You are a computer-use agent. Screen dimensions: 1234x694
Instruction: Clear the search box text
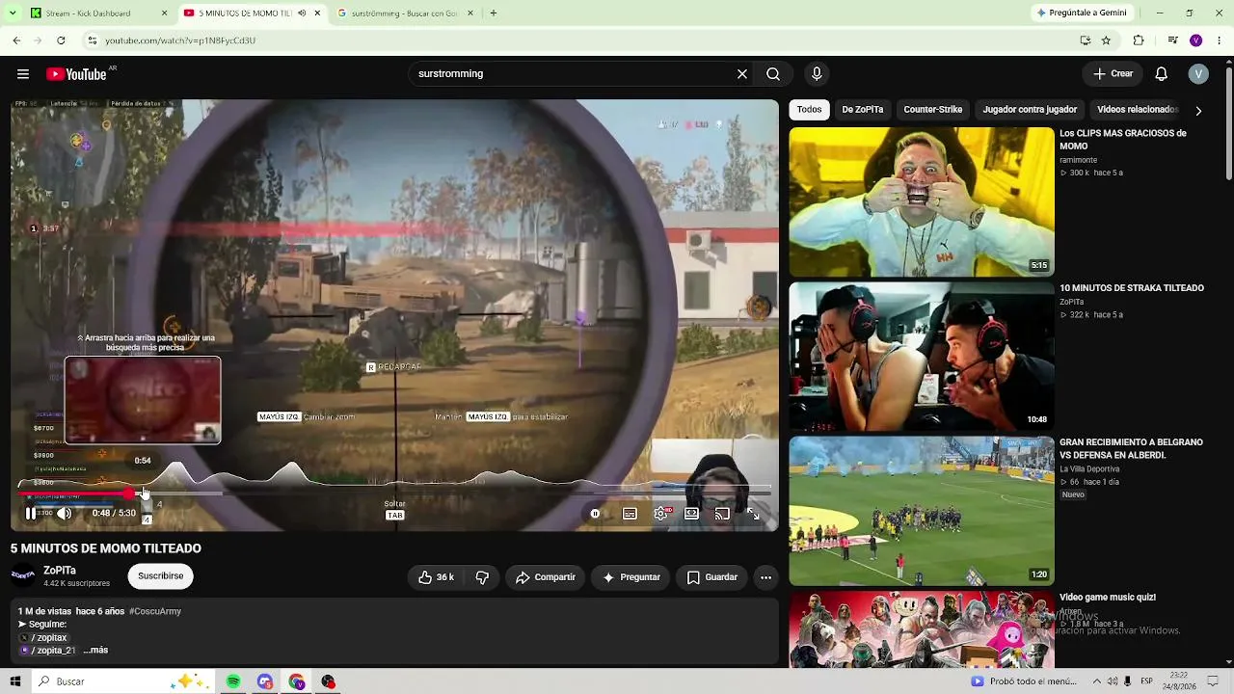tap(742, 74)
